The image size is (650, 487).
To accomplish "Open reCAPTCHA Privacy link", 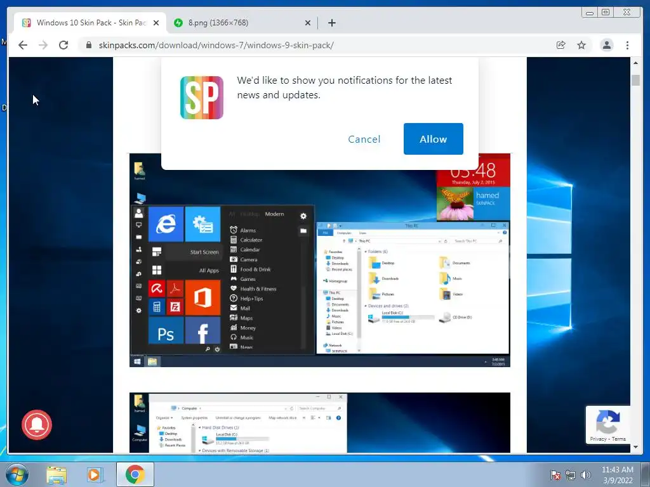I will click(598, 439).
